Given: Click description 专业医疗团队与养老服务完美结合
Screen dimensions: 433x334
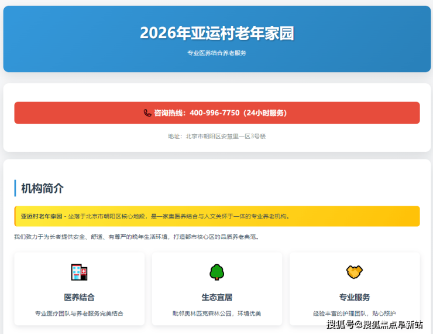Looking at the screenshot, I should [80, 313].
